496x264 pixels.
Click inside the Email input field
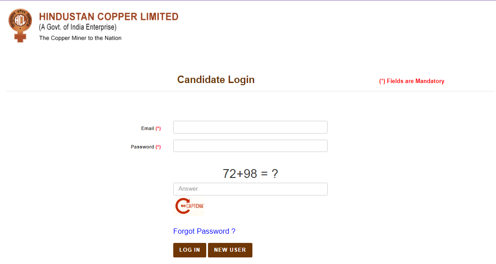coord(250,127)
